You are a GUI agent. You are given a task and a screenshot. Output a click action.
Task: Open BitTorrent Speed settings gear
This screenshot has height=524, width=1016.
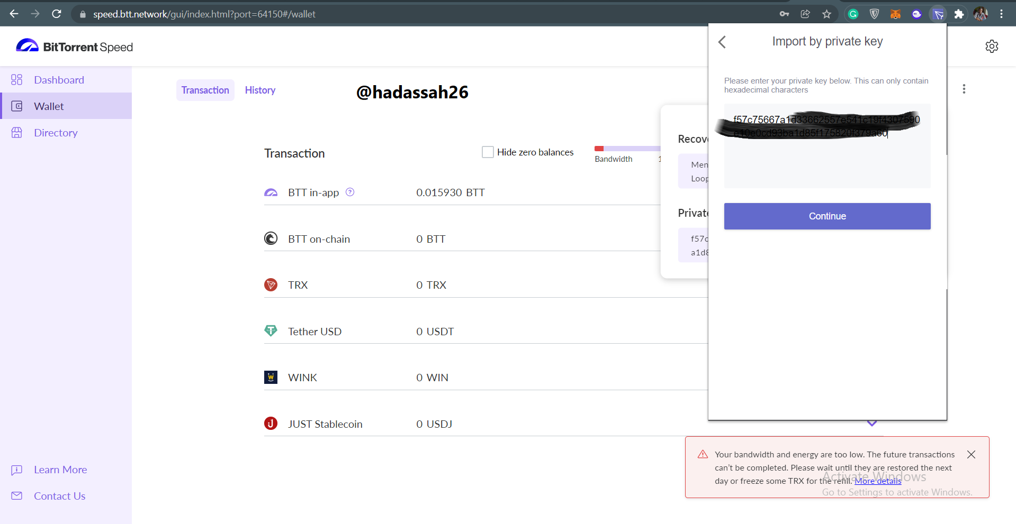992,47
